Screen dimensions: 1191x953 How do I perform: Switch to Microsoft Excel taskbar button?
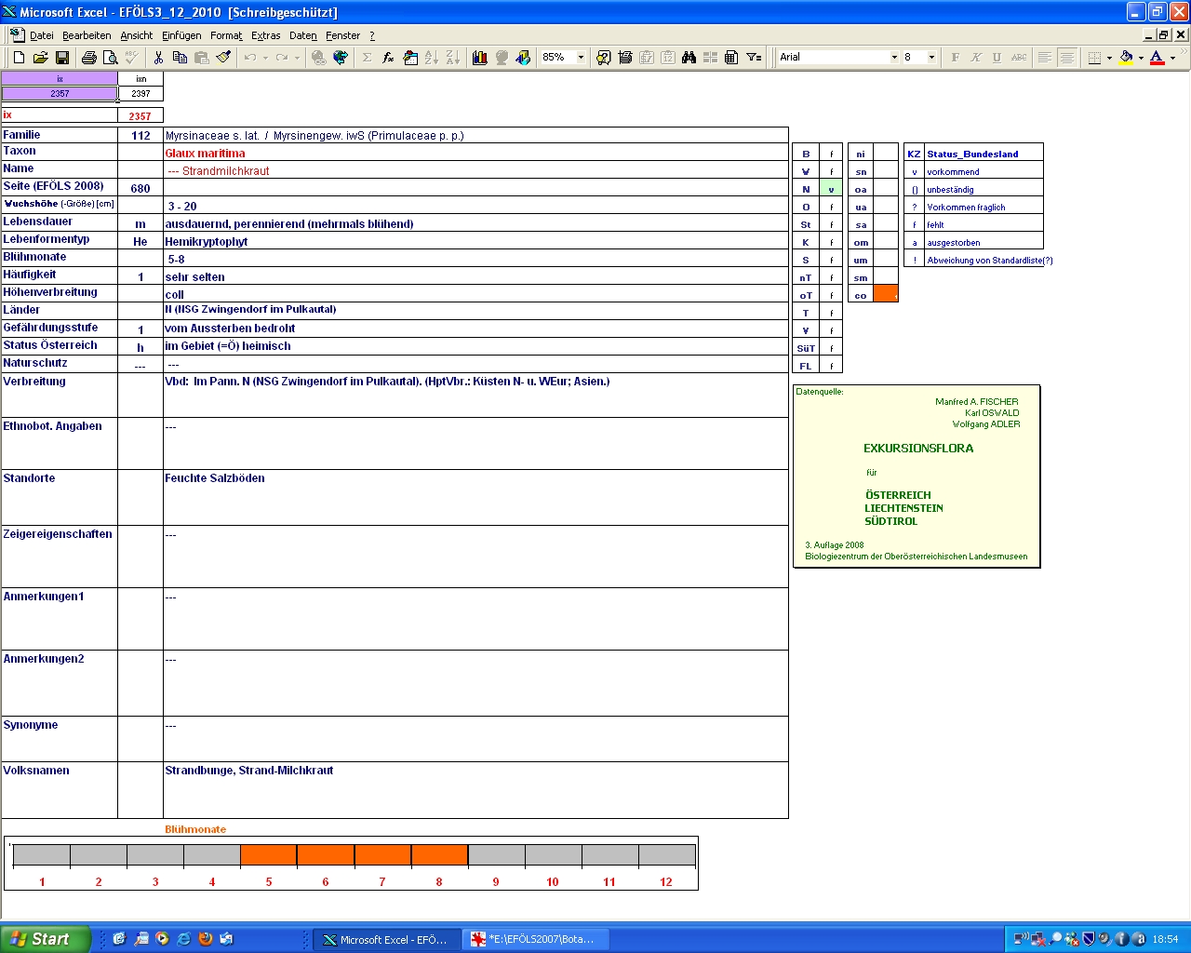point(386,940)
